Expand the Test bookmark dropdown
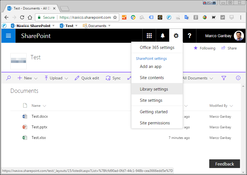This screenshot has width=247, height=175. click(76, 26)
